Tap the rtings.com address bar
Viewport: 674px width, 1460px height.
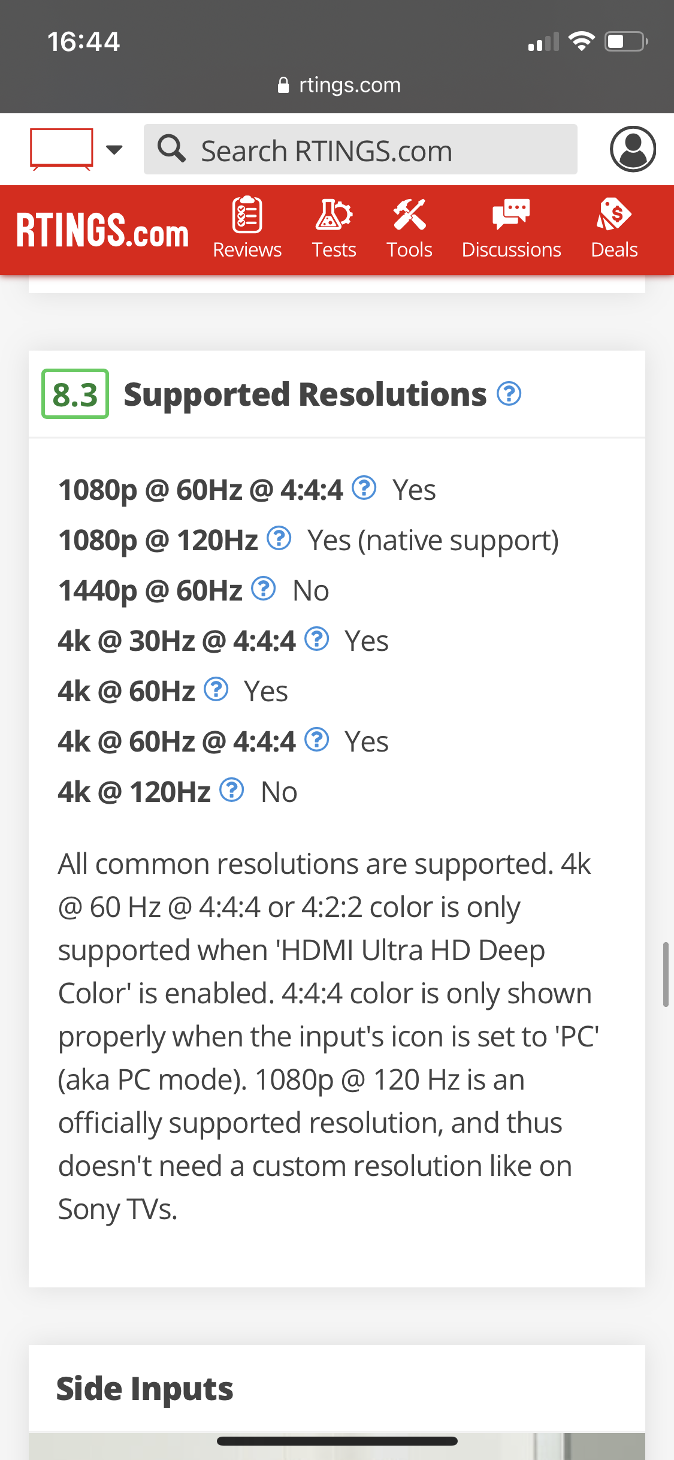(x=339, y=85)
